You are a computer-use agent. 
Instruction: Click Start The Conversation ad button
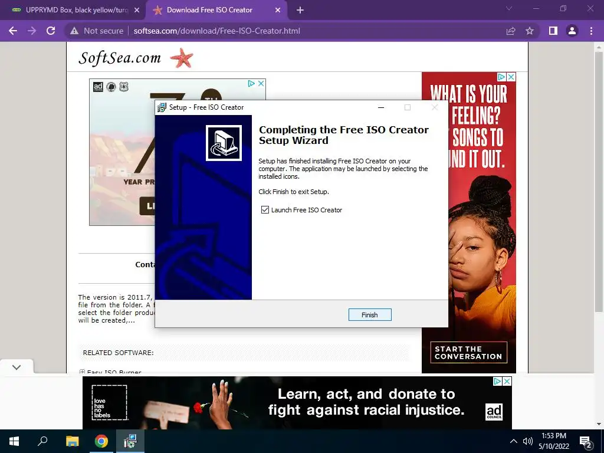pyautogui.click(x=468, y=353)
